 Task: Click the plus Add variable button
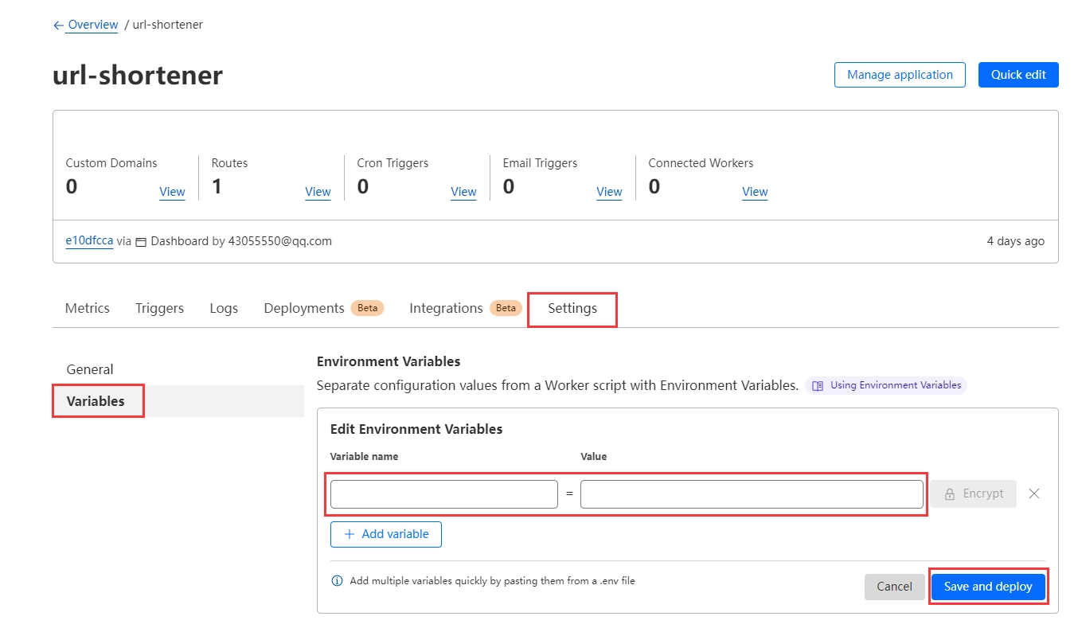point(386,534)
